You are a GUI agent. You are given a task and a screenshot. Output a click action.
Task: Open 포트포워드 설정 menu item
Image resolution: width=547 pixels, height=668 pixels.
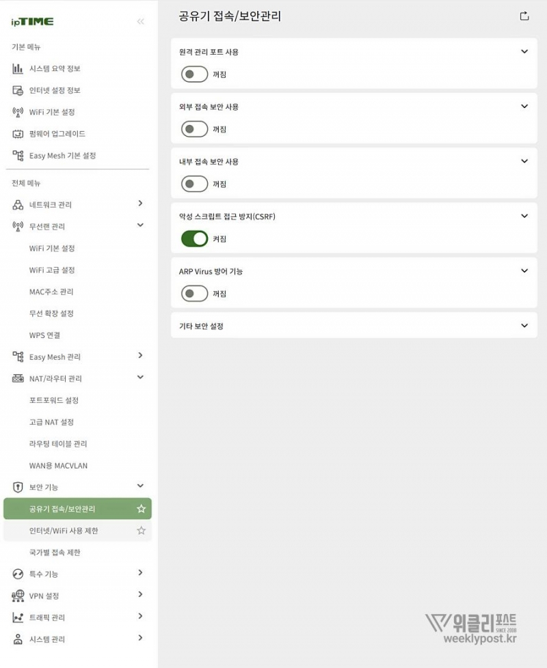click(x=54, y=400)
